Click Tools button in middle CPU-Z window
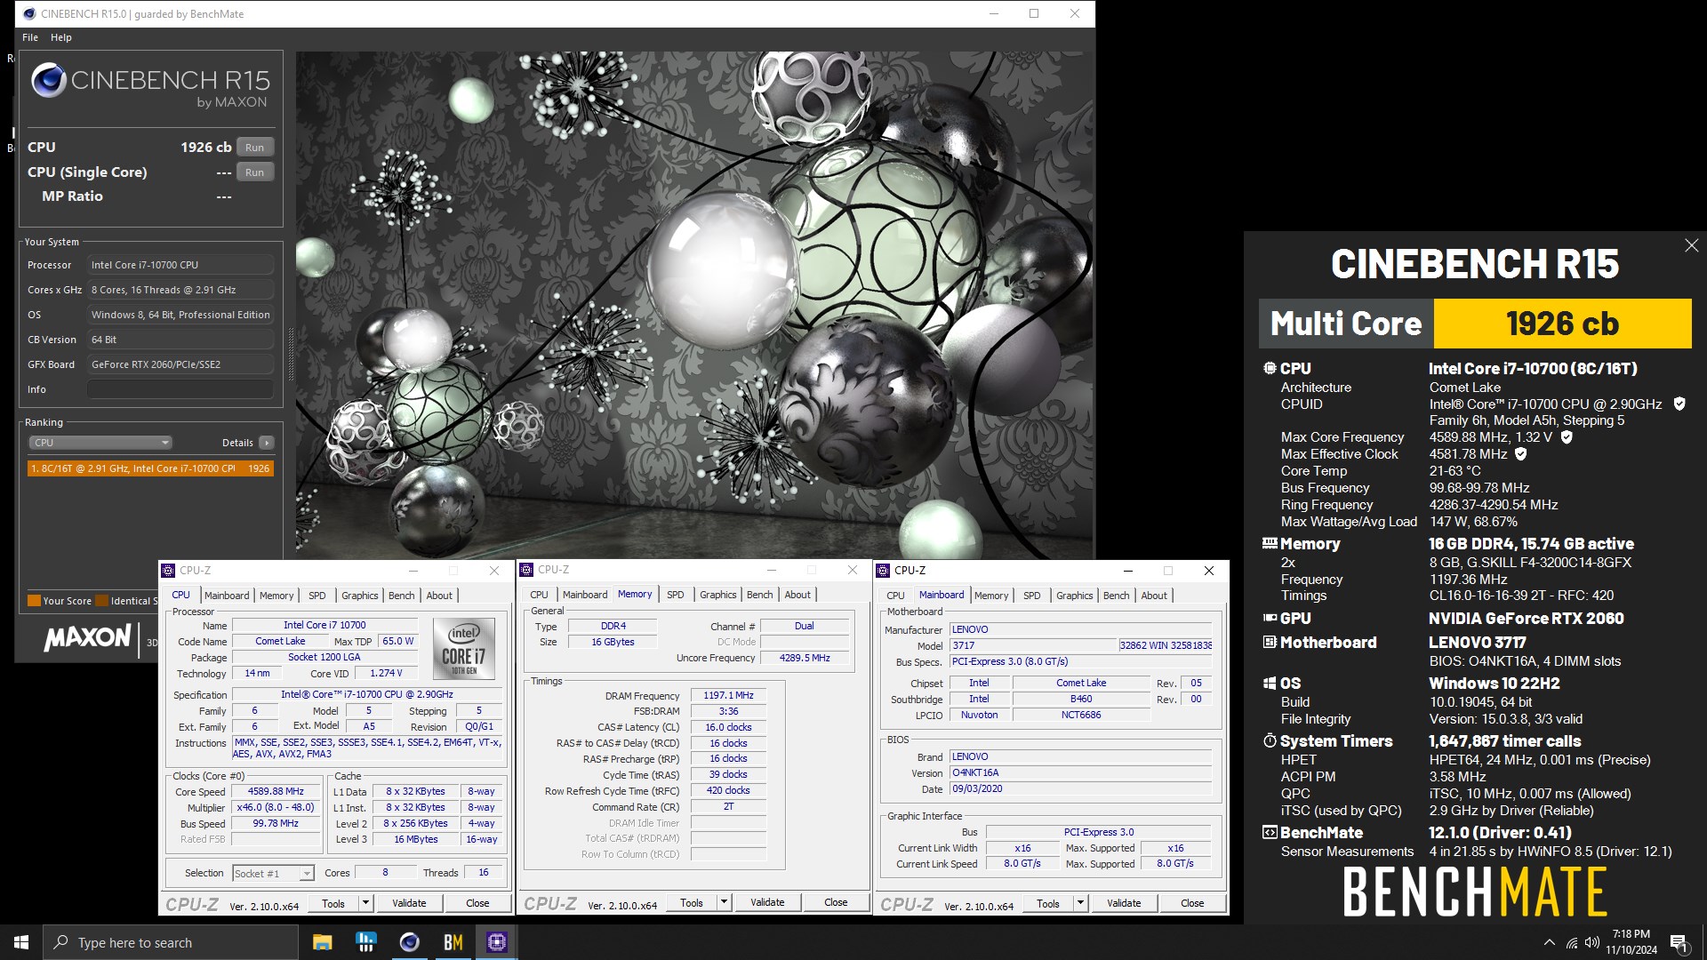The width and height of the screenshot is (1707, 960). (692, 902)
